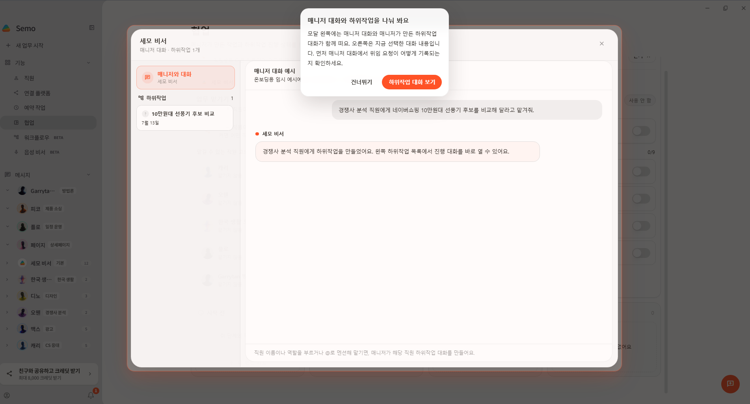Open 친구와 공유하고 크레딧 받기 banner
750x404 pixels.
(x=49, y=374)
